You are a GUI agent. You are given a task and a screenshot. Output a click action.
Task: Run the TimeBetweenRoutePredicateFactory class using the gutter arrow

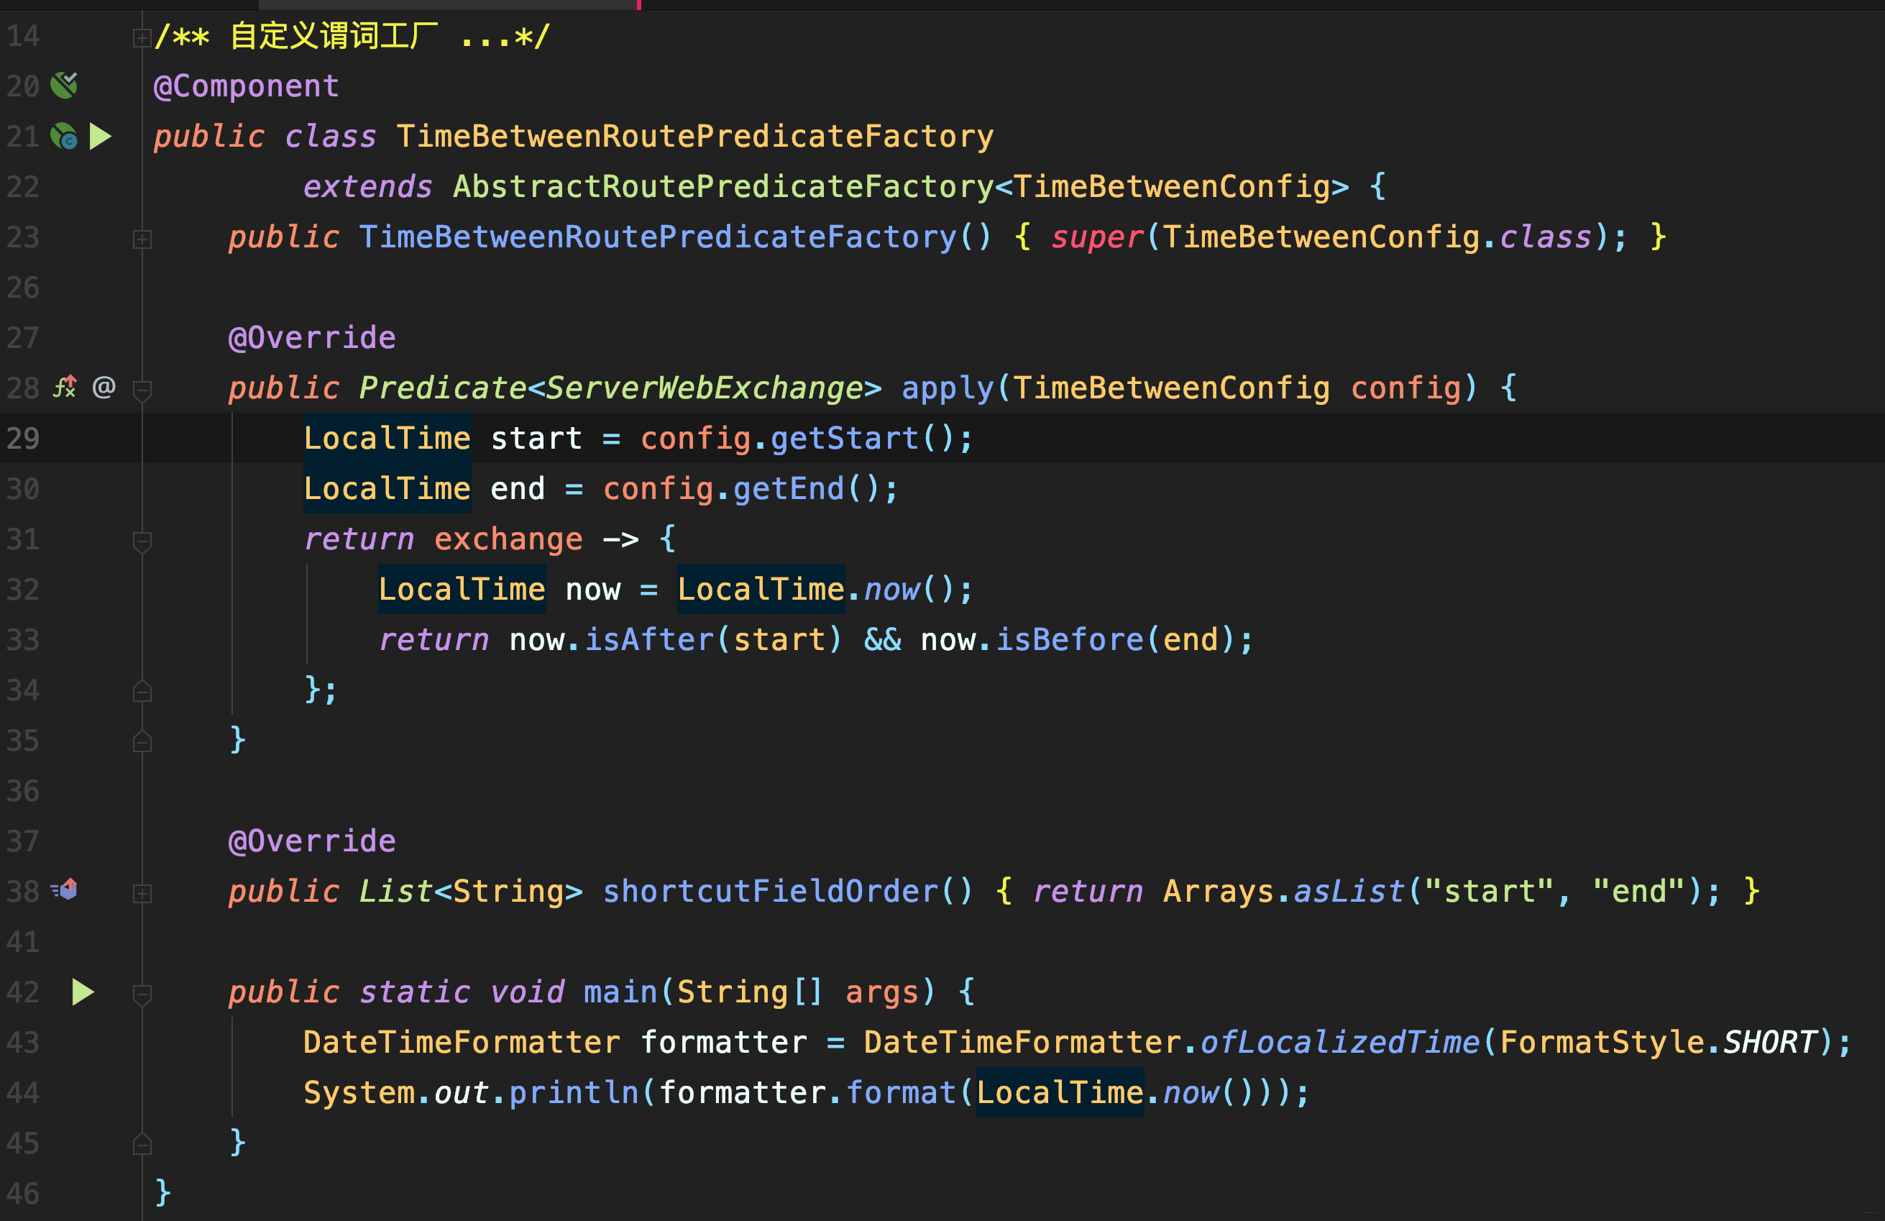point(100,137)
